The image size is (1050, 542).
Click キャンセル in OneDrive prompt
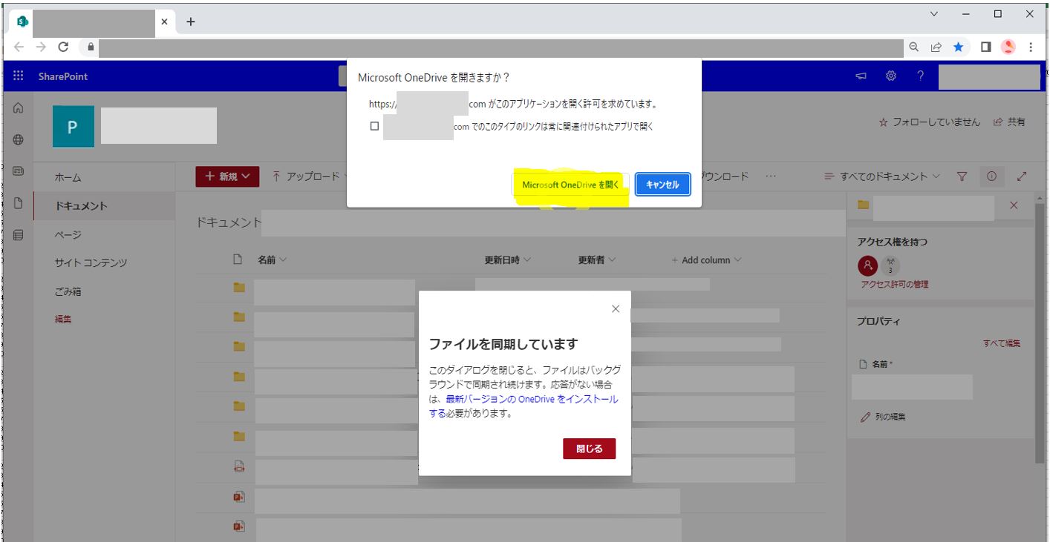pos(662,185)
